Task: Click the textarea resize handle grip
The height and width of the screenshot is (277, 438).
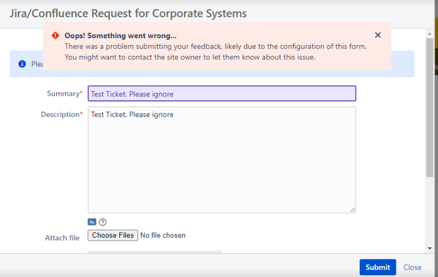Action: point(352,210)
